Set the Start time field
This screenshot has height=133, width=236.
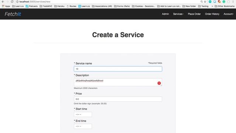tap(83, 115)
